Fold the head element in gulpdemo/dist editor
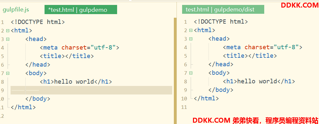 [191, 39]
